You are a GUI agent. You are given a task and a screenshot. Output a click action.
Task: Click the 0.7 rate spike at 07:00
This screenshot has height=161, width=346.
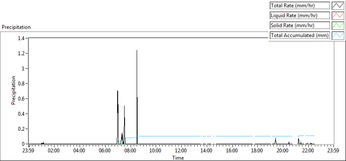(x=118, y=117)
